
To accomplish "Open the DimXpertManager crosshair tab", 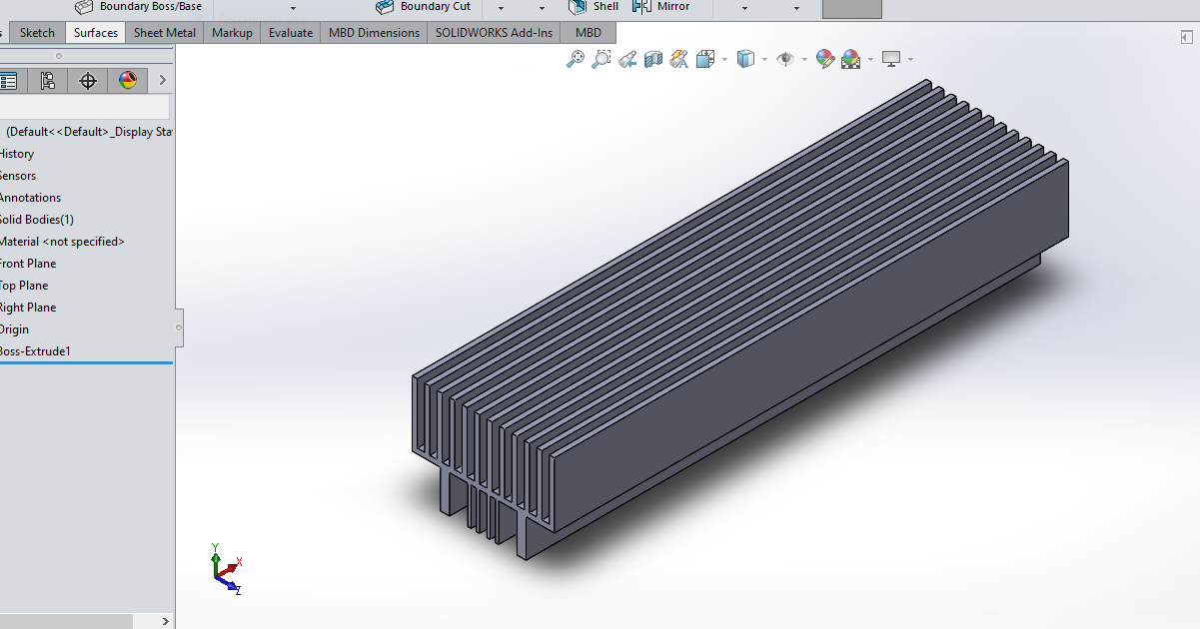I will [88, 81].
